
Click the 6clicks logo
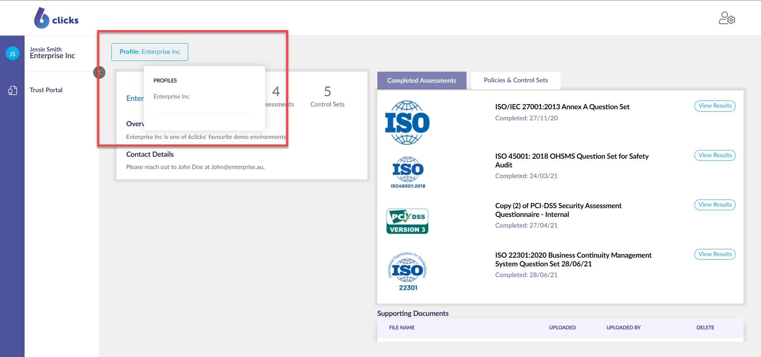tap(56, 18)
